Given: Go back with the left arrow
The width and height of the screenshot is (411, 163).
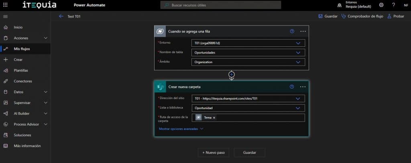Looking at the screenshot, I should (61, 16).
